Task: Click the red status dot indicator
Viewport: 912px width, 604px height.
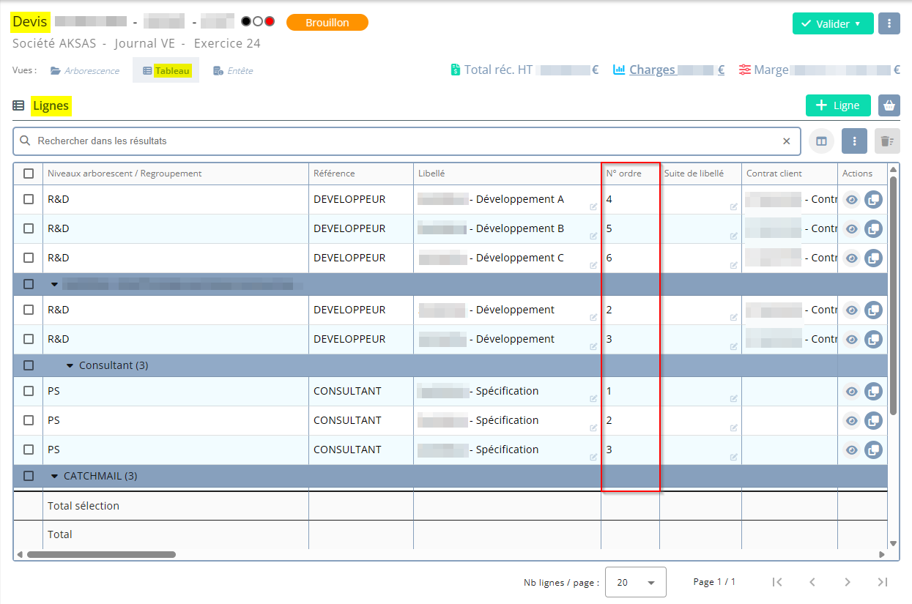Action: [x=270, y=21]
